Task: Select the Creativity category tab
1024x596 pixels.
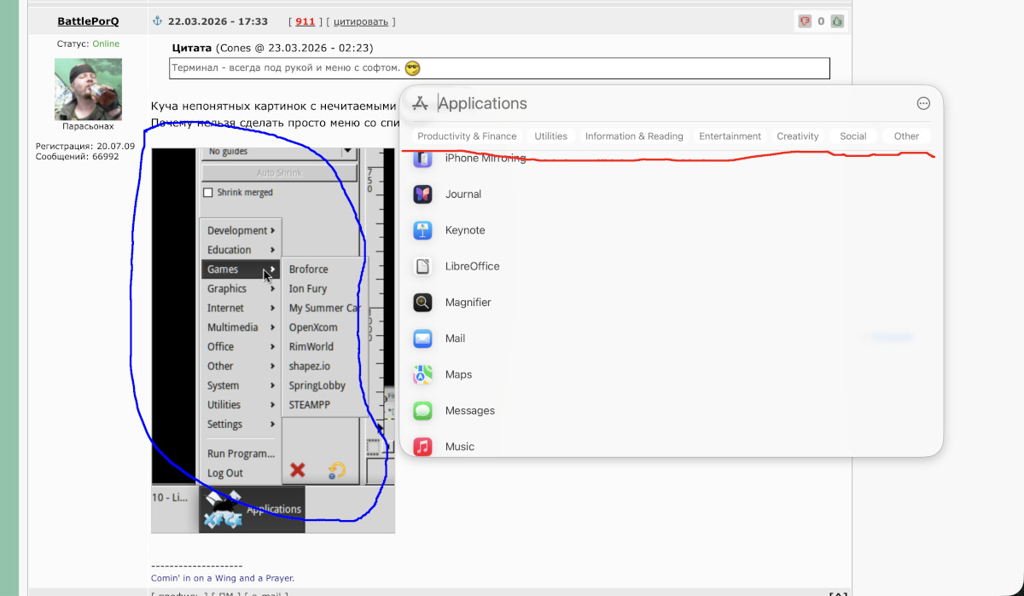Action: (x=798, y=136)
